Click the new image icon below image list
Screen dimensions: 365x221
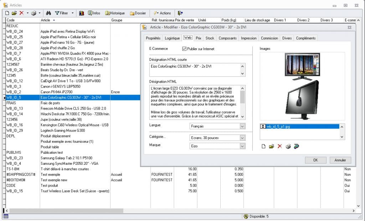(263, 146)
